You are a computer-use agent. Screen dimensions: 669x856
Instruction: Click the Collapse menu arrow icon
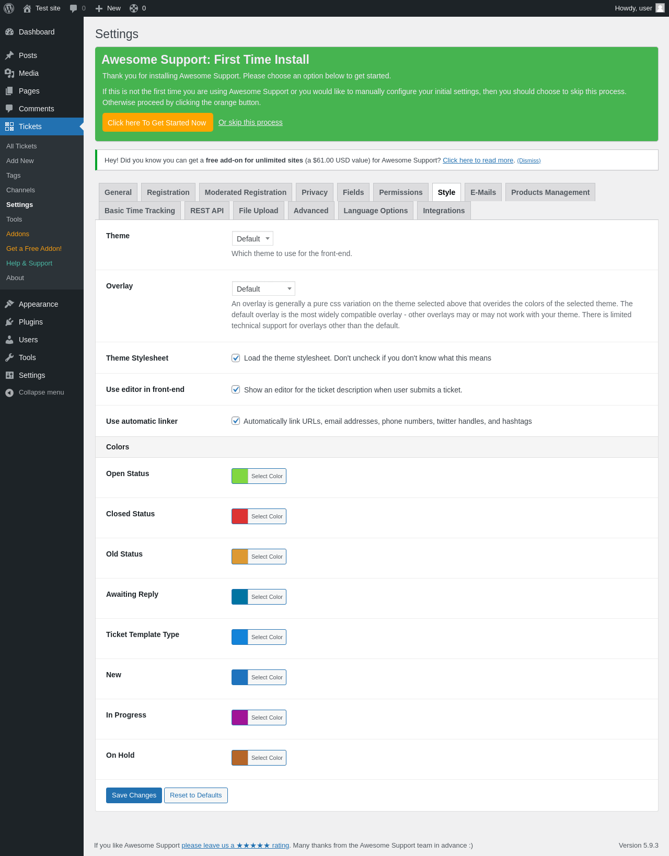[x=9, y=392]
